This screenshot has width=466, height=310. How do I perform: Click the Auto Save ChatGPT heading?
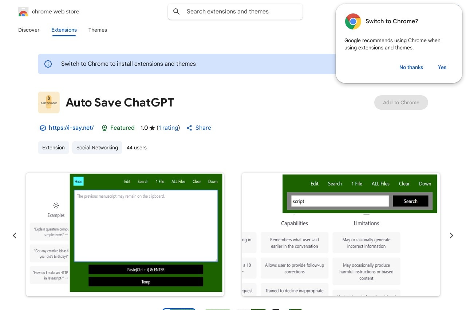(x=120, y=102)
